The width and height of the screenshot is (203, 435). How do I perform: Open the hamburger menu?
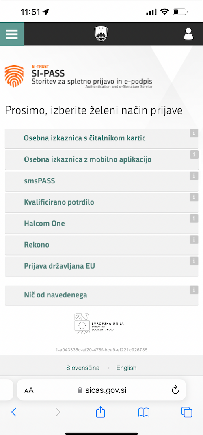(12, 34)
